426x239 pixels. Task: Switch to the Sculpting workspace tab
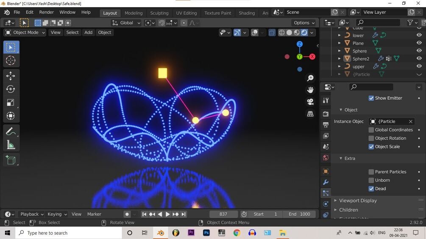tap(159, 13)
